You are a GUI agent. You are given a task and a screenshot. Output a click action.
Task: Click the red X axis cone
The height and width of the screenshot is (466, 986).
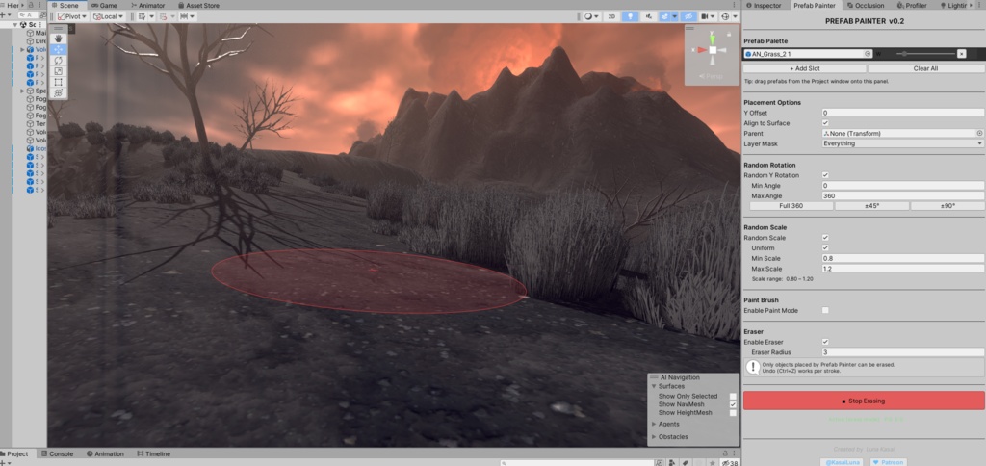702,50
